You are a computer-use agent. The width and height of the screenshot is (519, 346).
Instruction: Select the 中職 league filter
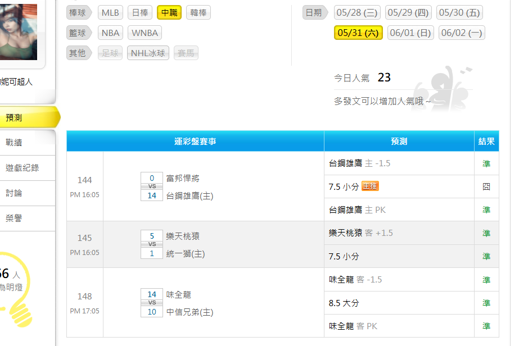point(169,13)
